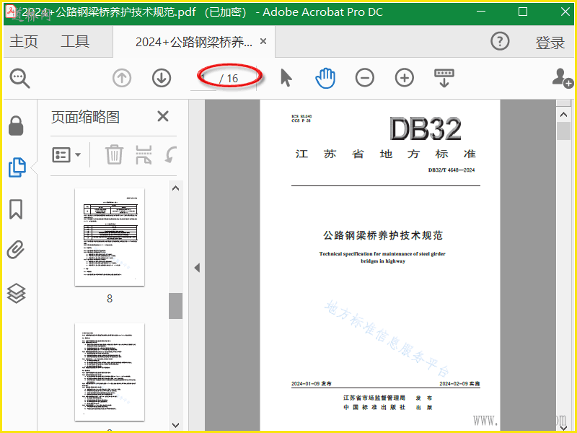Click the DB32/T 4648—2024 standard number
Screen dimensions: 577x433
(452, 170)
